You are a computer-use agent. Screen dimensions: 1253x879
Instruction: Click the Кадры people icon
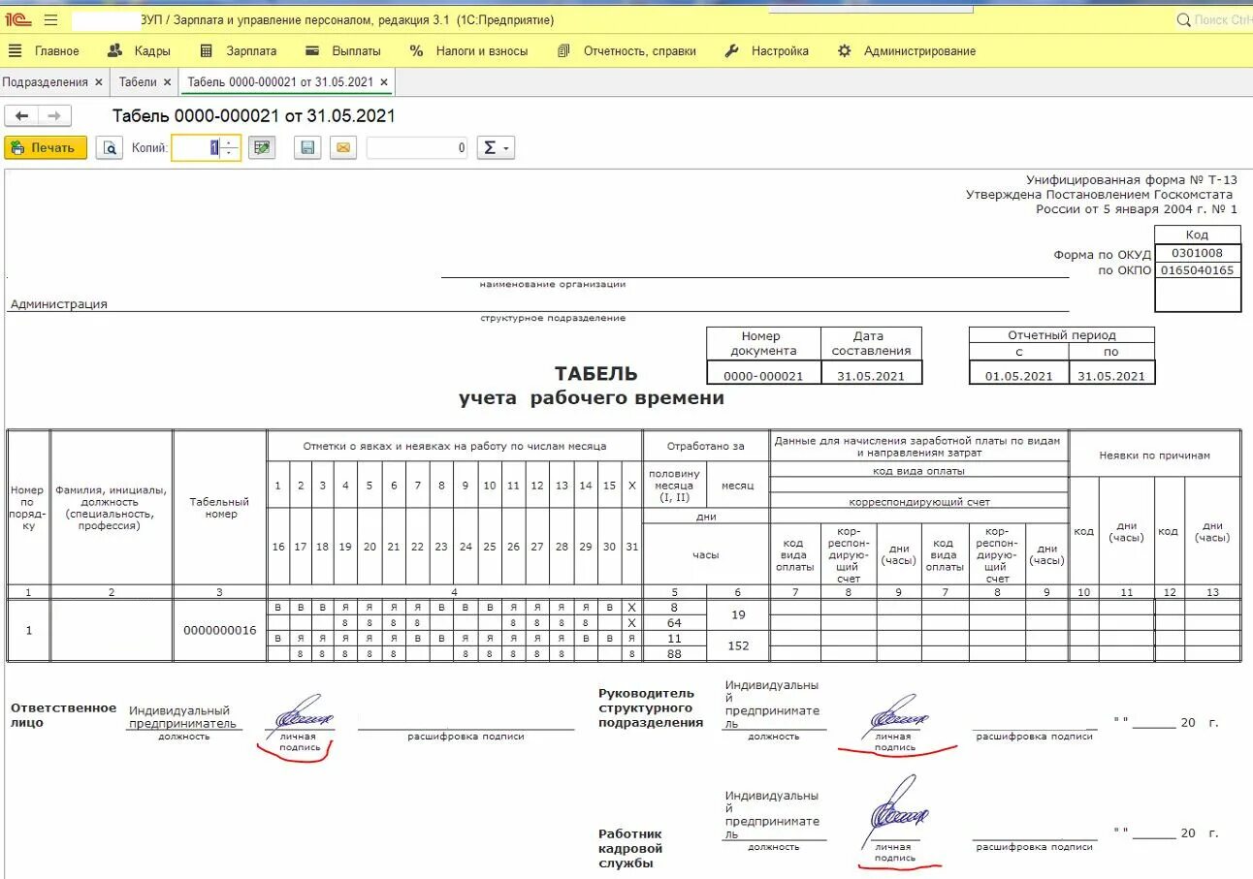pos(114,51)
